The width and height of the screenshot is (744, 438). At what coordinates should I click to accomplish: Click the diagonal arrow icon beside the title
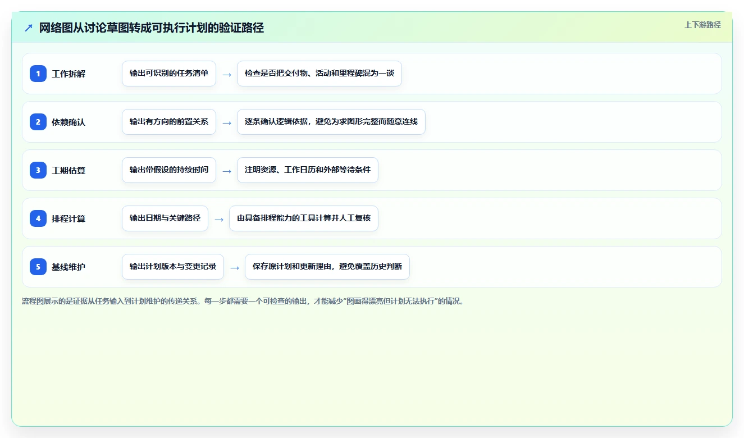[x=29, y=28]
